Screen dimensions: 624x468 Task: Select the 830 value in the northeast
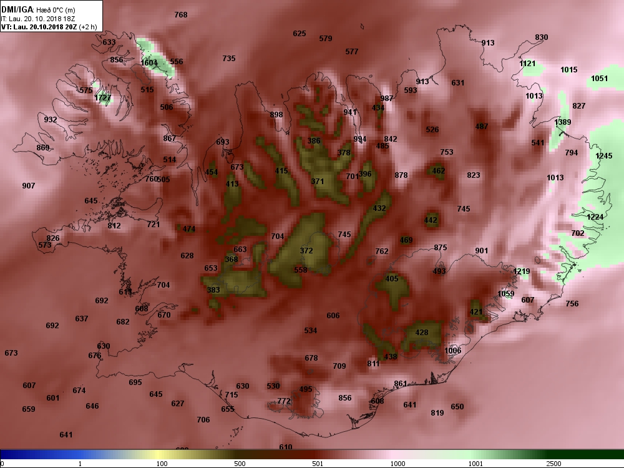[x=541, y=37]
